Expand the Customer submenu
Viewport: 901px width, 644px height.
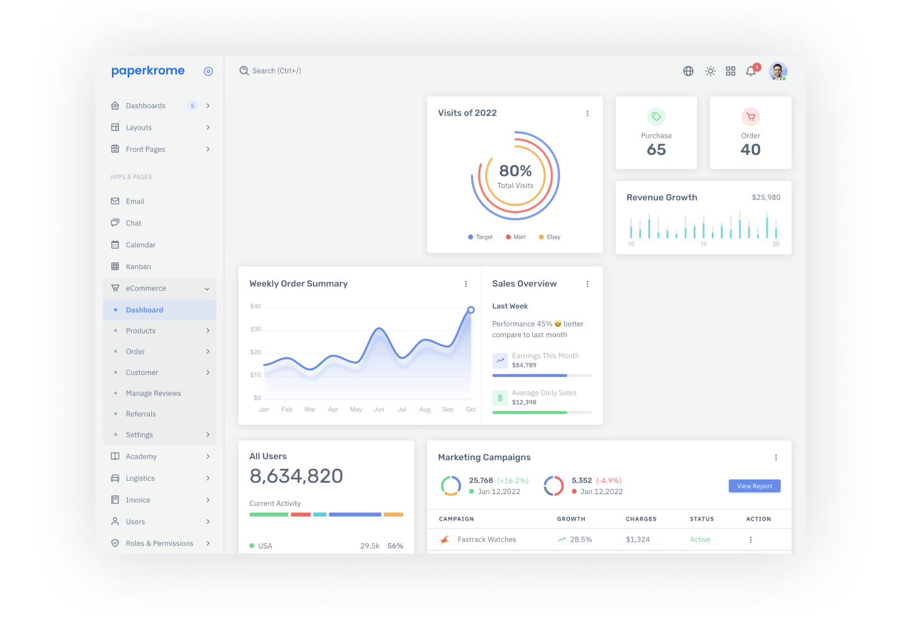click(207, 372)
